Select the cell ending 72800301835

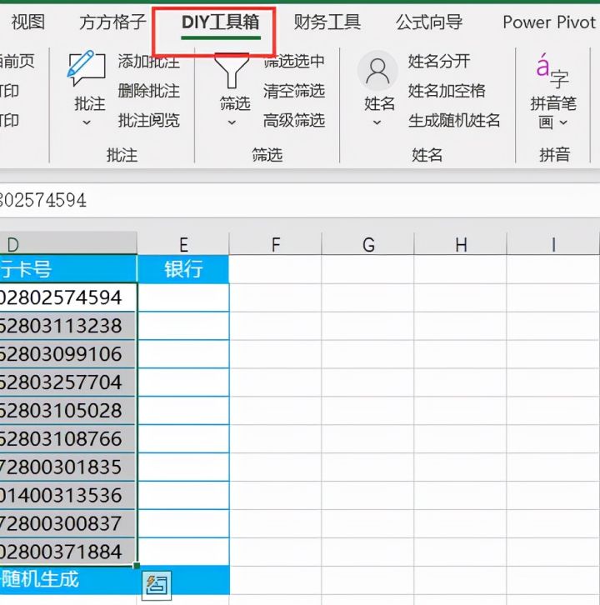point(68,467)
